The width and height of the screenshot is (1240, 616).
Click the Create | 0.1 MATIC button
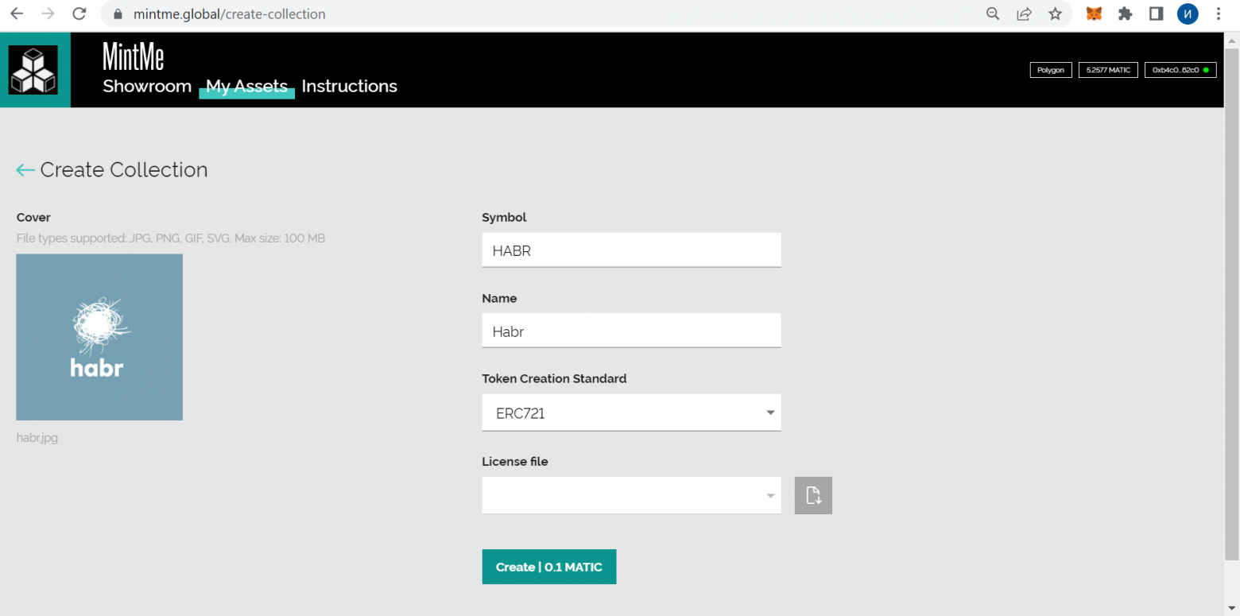[548, 567]
